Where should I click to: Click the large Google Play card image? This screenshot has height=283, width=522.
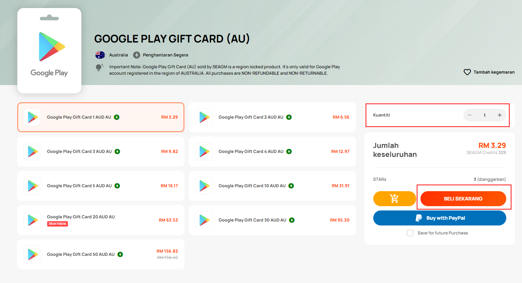(x=49, y=51)
